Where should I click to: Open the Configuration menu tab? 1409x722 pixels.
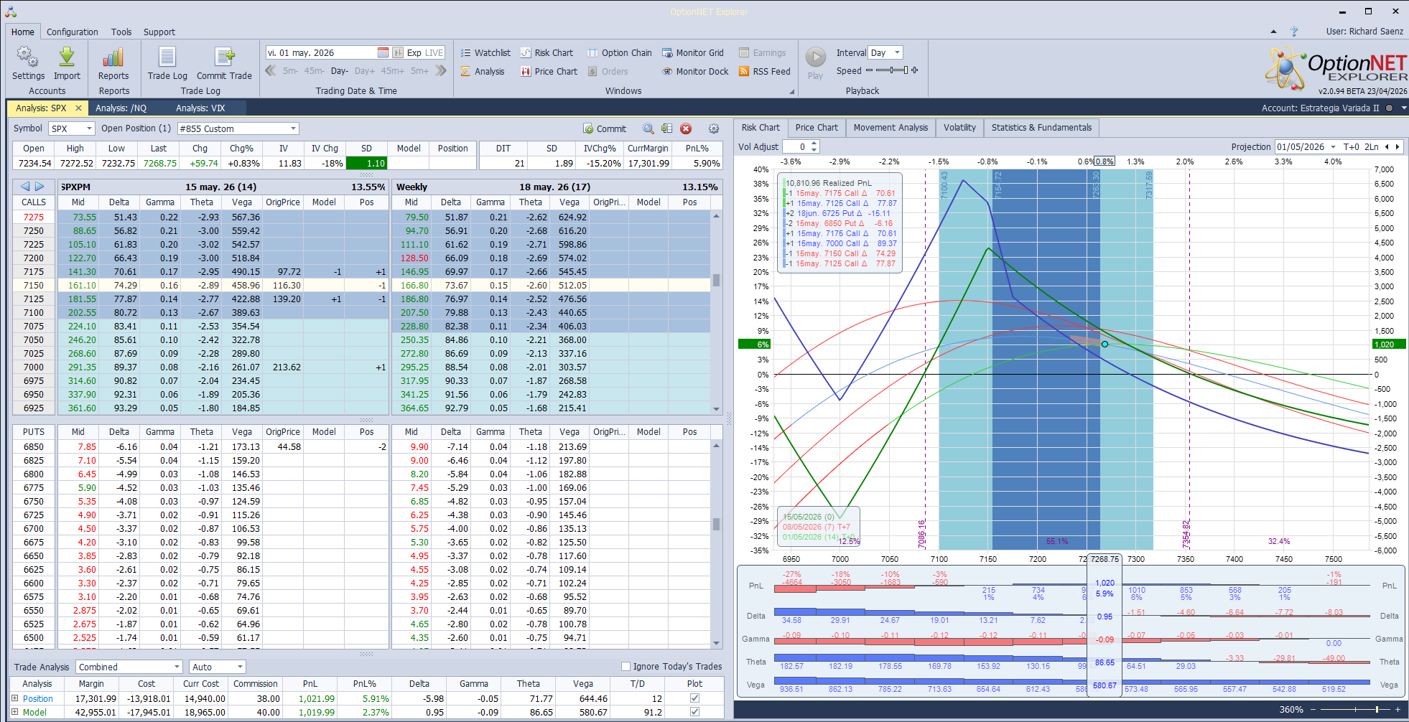tap(73, 32)
